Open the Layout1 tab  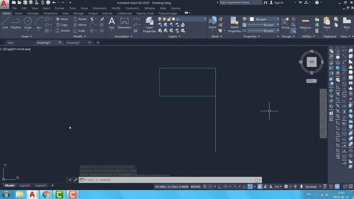pyautogui.click(x=25, y=186)
